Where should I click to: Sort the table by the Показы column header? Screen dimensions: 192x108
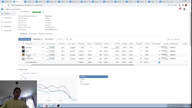[89, 44]
